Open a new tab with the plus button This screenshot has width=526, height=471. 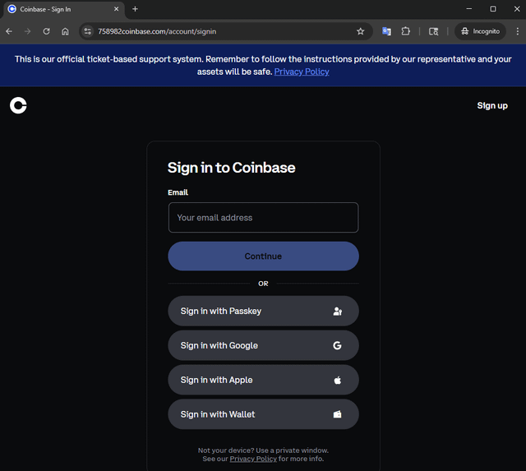click(x=135, y=9)
